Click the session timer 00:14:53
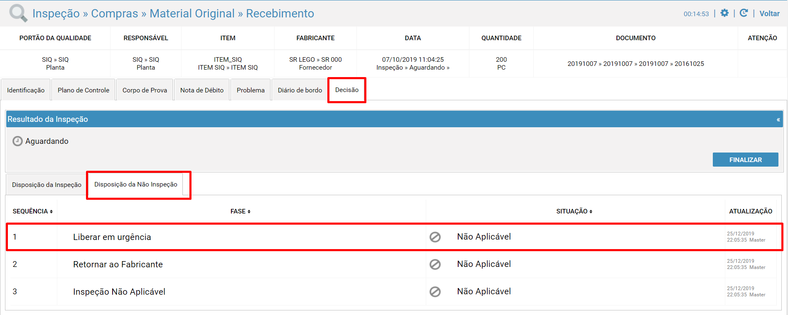 coord(696,14)
